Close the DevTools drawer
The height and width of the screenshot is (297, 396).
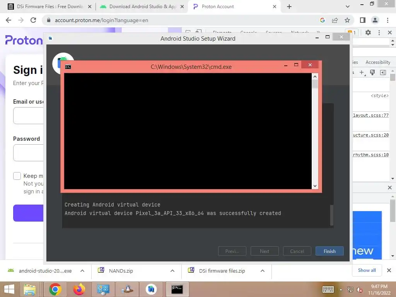(390, 188)
